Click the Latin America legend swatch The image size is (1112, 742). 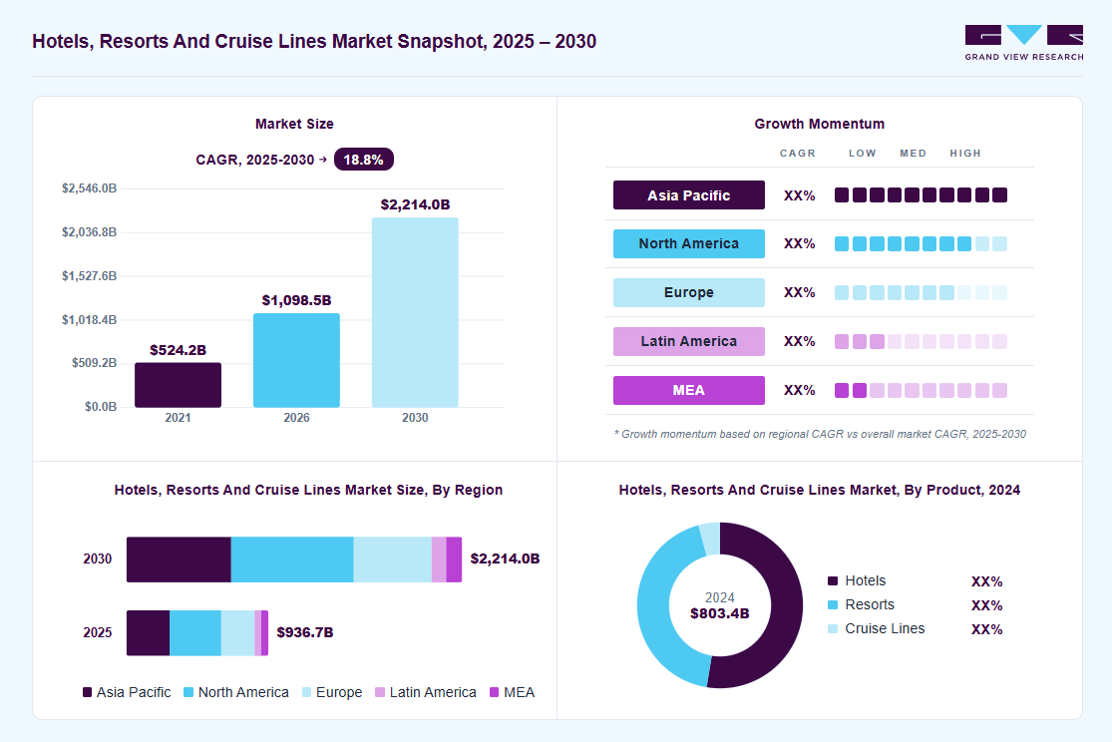(380, 692)
